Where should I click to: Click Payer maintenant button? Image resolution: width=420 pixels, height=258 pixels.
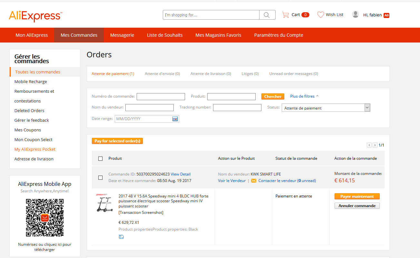(357, 196)
